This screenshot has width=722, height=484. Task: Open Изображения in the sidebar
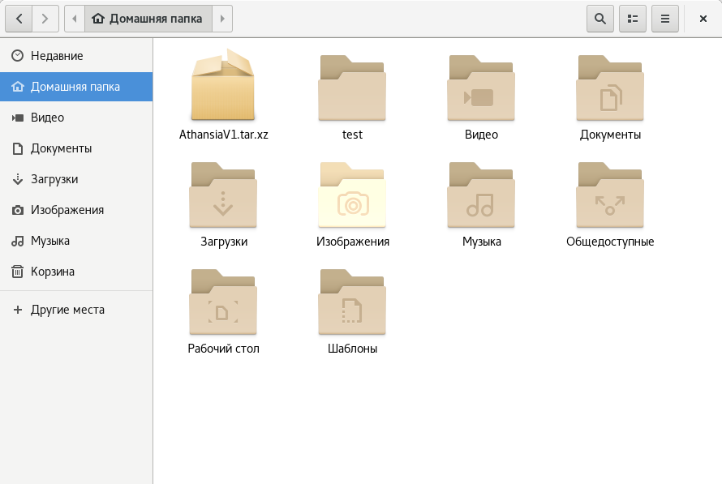click(76, 210)
